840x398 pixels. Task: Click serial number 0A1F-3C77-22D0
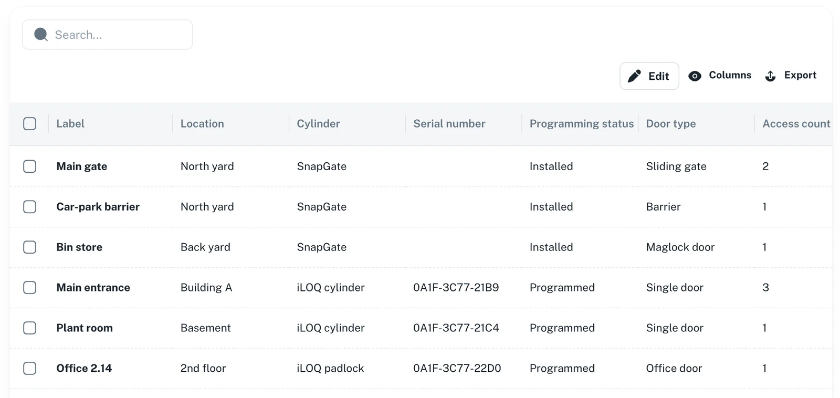tap(457, 369)
